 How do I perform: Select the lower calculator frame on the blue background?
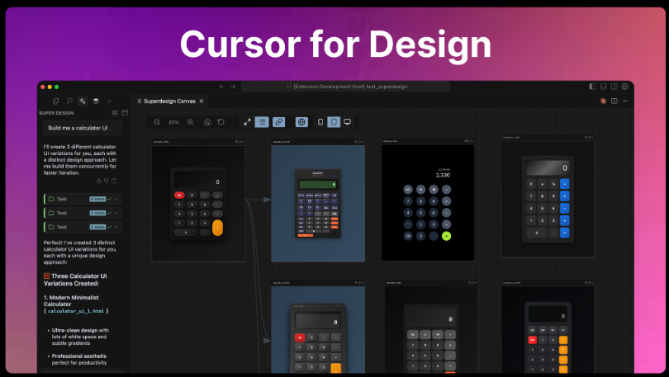pyautogui.click(x=318, y=327)
